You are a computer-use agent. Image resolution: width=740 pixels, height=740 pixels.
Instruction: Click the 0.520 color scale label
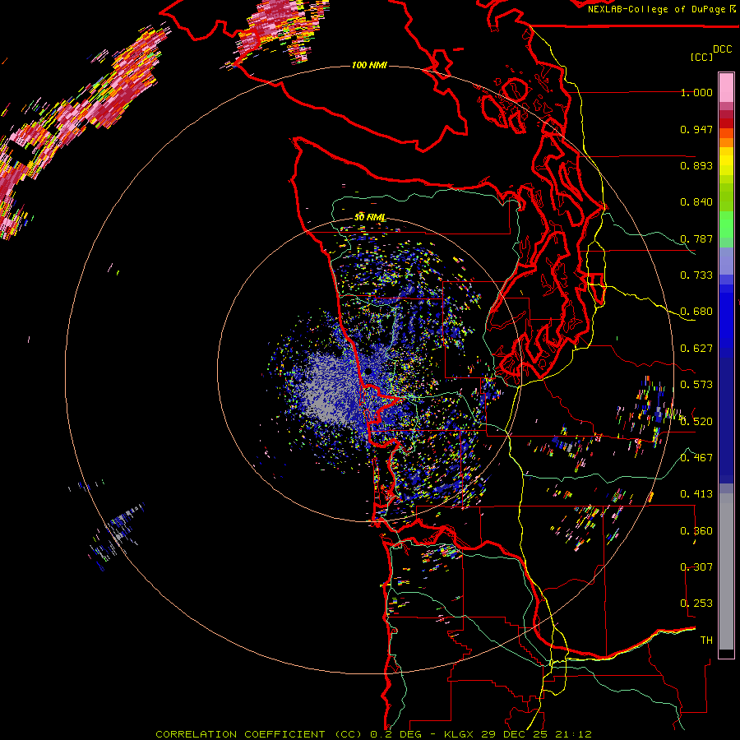tap(696, 421)
